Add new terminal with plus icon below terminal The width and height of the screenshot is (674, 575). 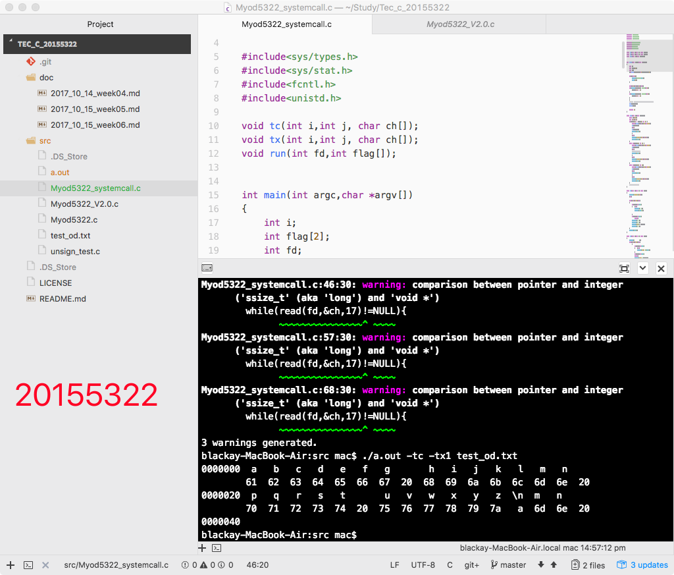click(x=203, y=548)
